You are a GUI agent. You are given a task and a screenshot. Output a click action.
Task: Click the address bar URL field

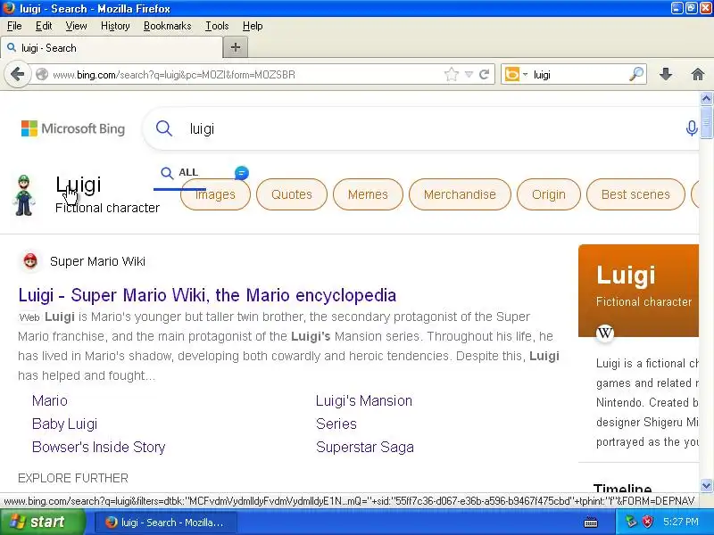[246, 74]
